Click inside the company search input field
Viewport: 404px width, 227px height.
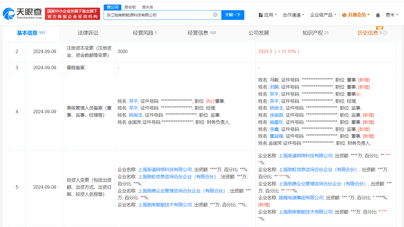(159, 15)
